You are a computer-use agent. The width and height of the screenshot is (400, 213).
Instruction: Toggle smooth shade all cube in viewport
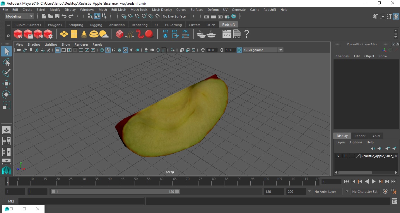click(108, 50)
